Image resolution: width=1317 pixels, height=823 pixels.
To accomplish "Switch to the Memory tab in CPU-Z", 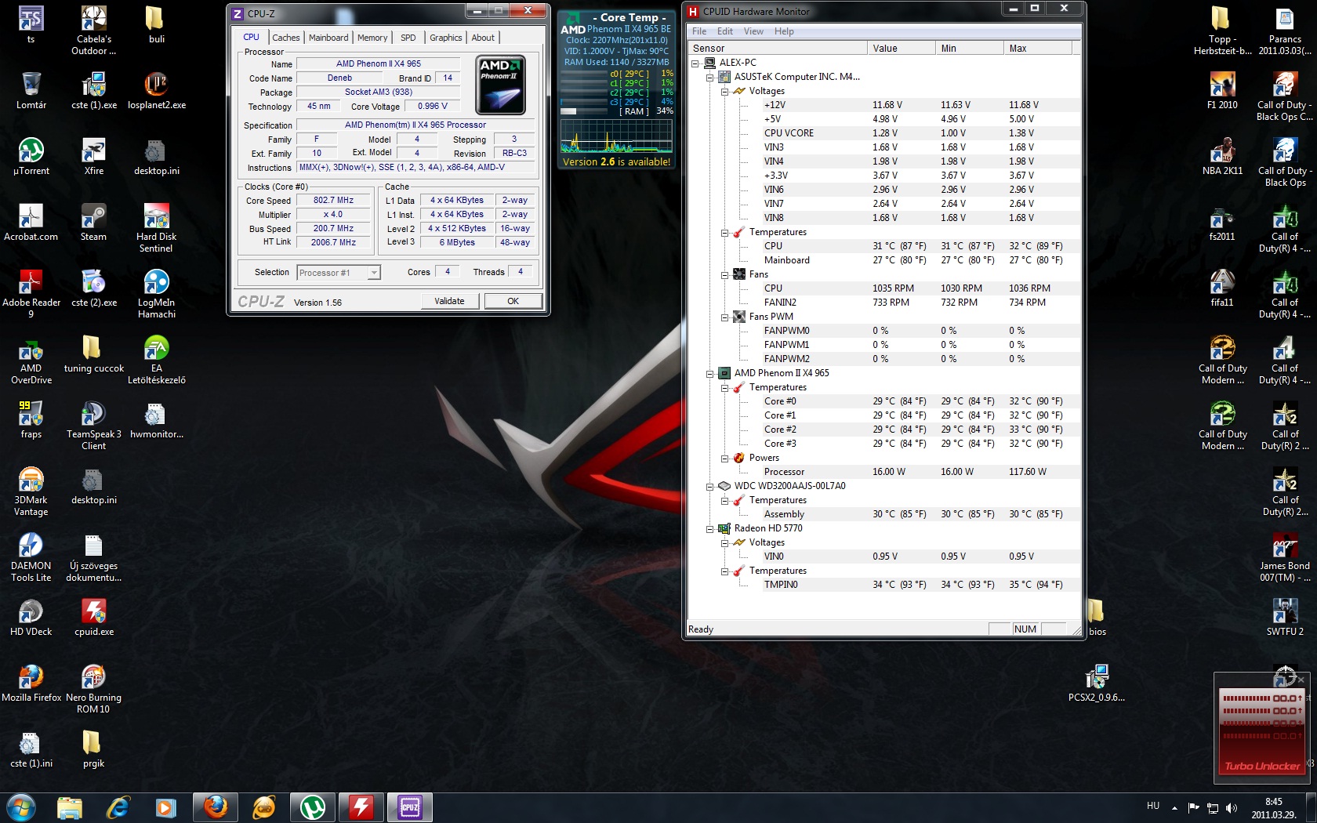I will pyautogui.click(x=372, y=38).
